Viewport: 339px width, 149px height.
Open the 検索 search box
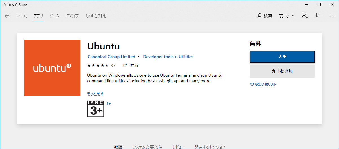(265, 16)
